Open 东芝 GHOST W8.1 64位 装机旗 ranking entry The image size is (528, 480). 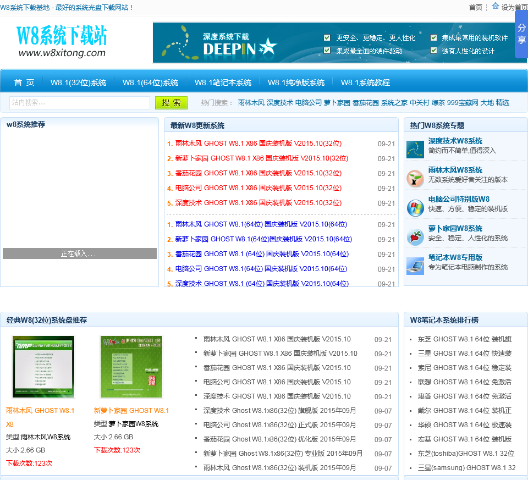465,339
